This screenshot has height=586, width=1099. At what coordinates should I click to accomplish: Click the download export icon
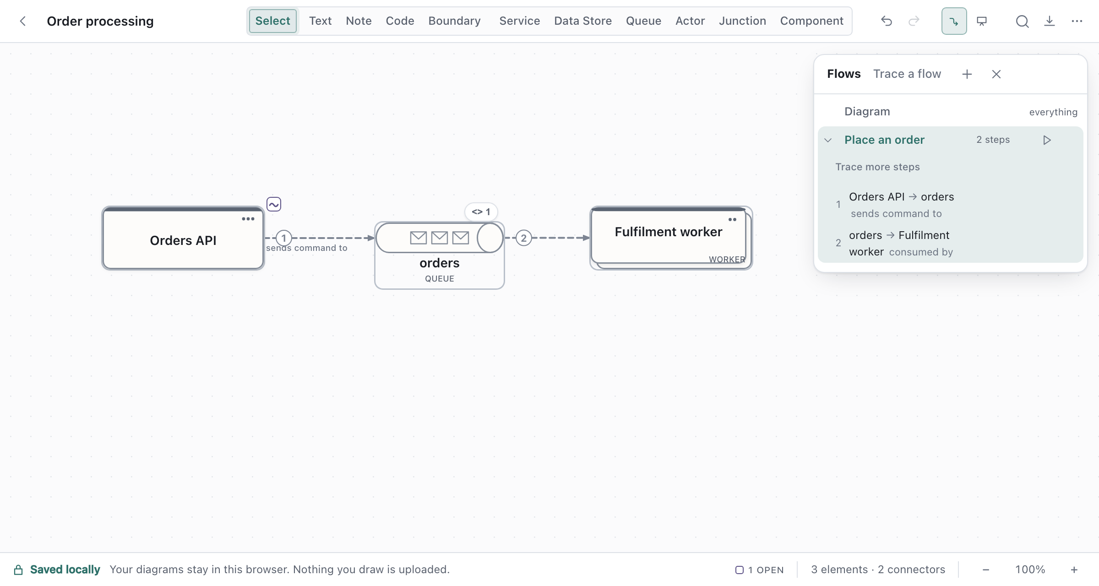pos(1050,21)
